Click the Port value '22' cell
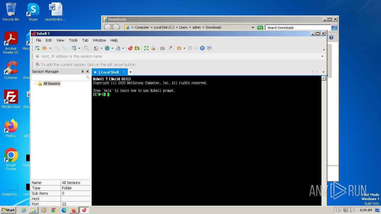381x214 pixels. click(x=76, y=204)
